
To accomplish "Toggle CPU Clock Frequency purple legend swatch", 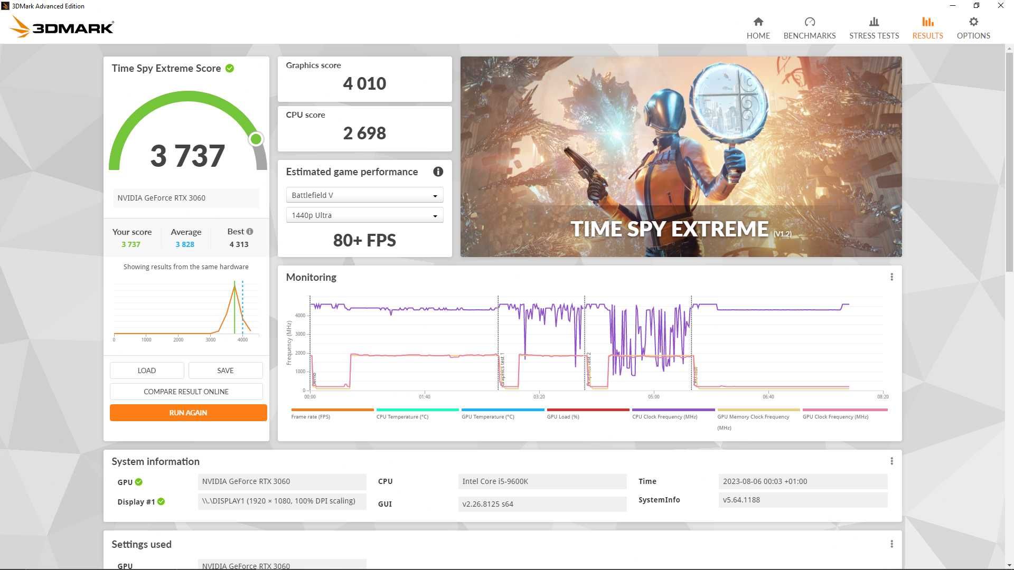I will 673,410.
